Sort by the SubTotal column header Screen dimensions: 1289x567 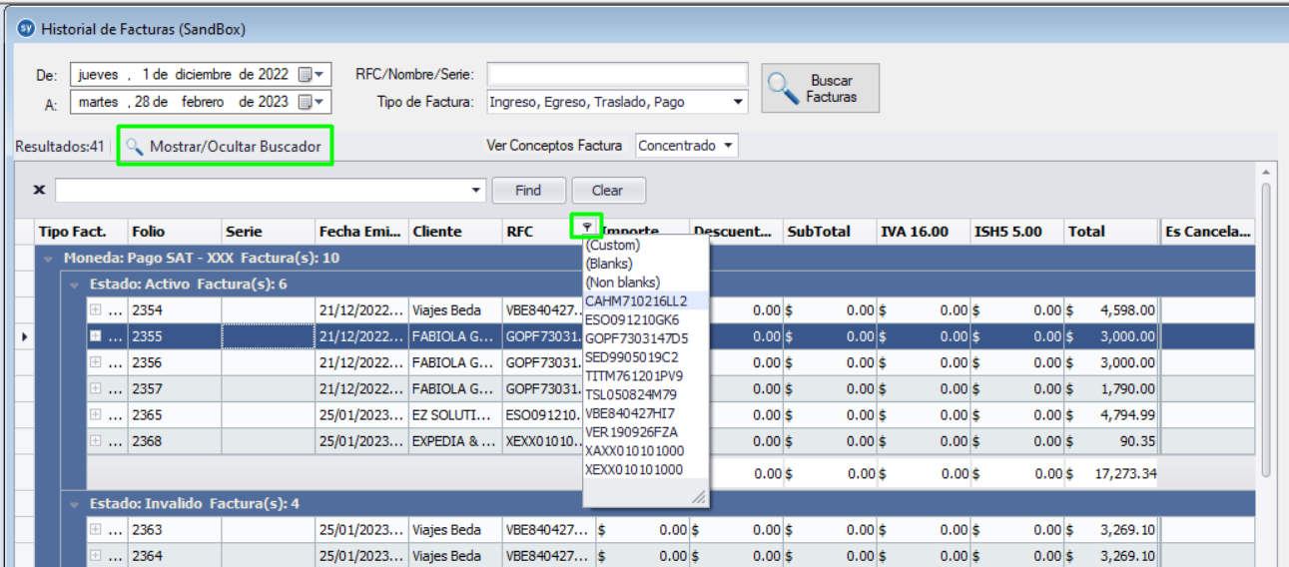click(x=830, y=232)
